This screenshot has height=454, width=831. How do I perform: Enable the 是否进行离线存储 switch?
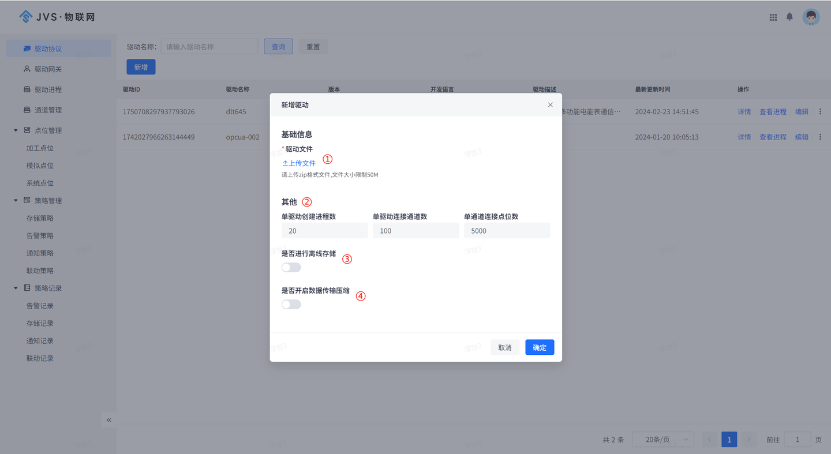(x=291, y=267)
